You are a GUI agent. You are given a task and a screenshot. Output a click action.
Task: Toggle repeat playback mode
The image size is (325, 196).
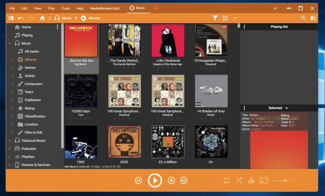(226, 180)
